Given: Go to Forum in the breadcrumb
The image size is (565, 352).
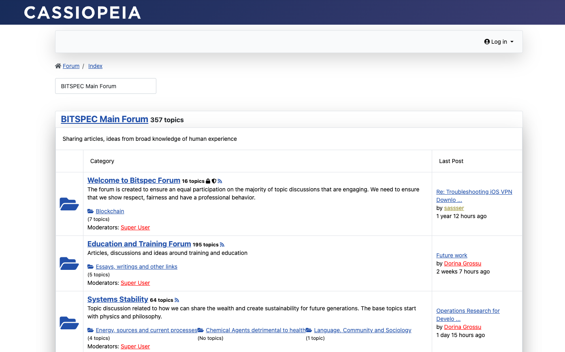Looking at the screenshot, I should click(71, 66).
